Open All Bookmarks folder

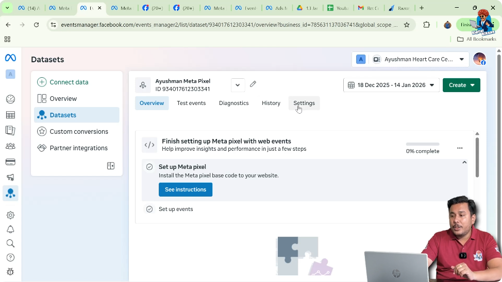click(476, 39)
